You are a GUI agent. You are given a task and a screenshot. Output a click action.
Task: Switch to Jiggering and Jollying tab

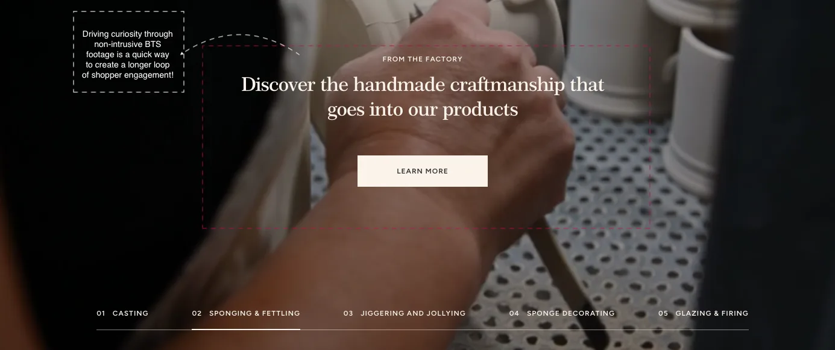pyautogui.click(x=405, y=313)
